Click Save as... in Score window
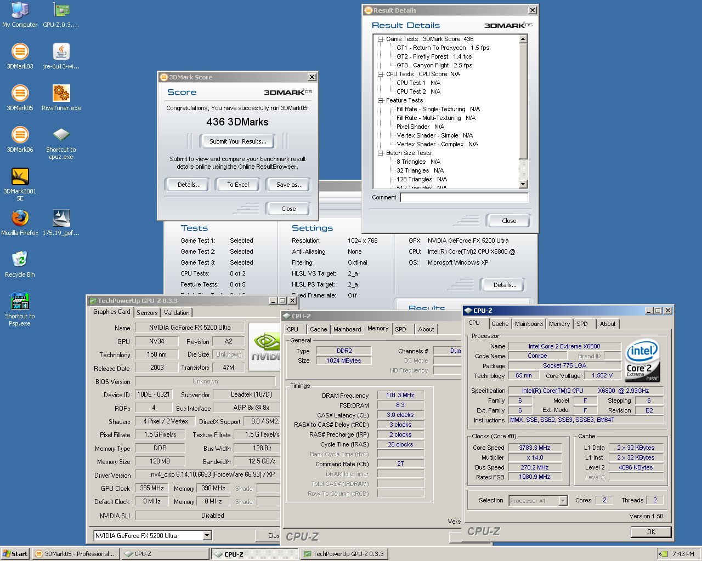This screenshot has width=702, height=561. [289, 185]
